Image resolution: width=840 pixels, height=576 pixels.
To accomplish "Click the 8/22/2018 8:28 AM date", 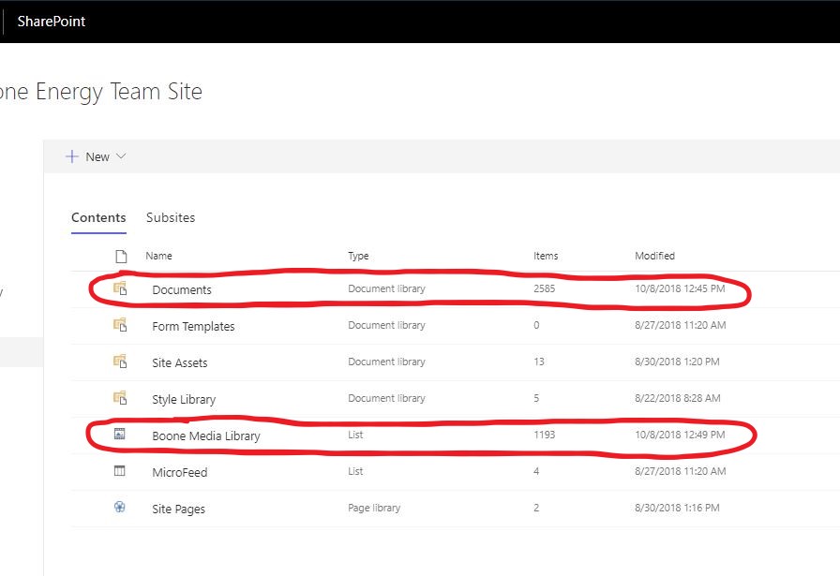I will [678, 398].
